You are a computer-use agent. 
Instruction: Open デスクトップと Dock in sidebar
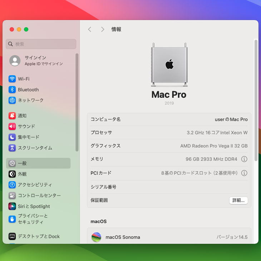pos(39,236)
